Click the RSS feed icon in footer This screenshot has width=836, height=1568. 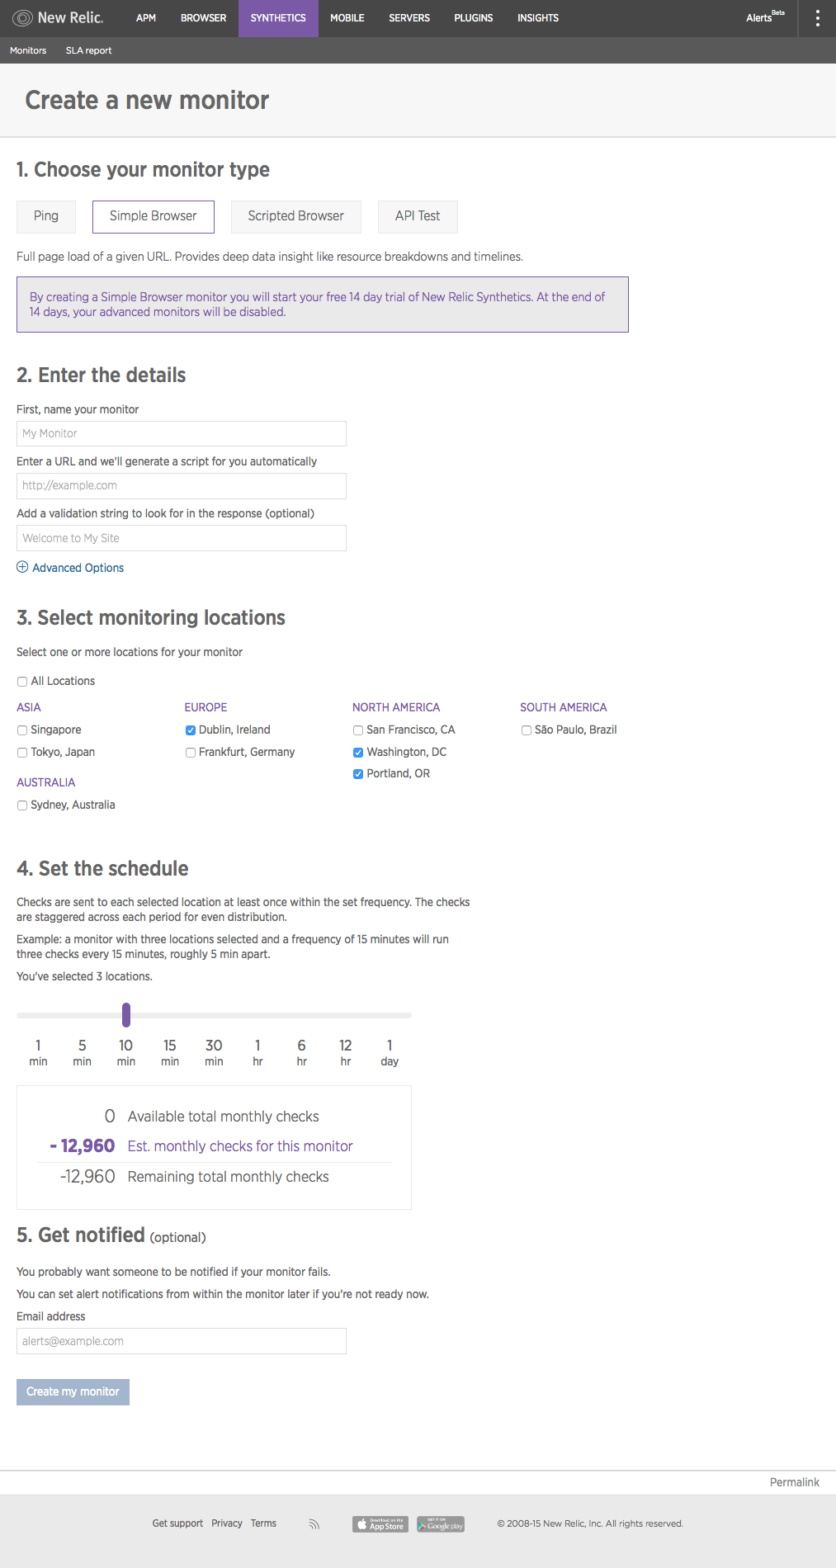tap(314, 1524)
